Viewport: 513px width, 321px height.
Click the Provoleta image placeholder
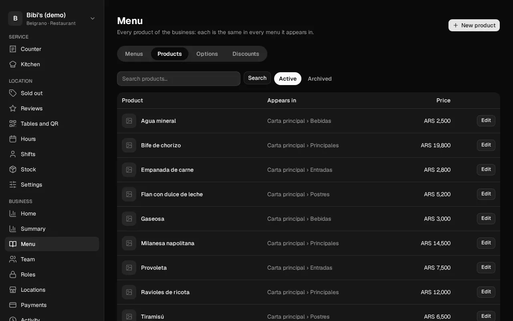click(129, 268)
